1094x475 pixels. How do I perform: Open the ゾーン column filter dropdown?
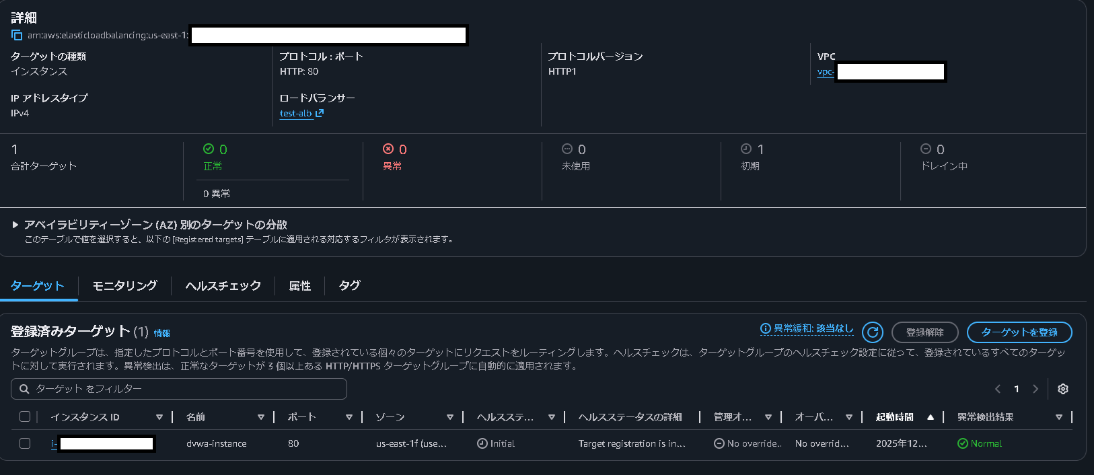click(450, 417)
